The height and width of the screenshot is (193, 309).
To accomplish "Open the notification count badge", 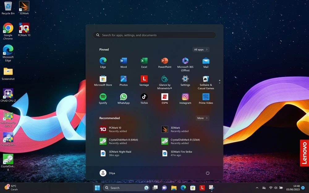I will pos(303,188).
